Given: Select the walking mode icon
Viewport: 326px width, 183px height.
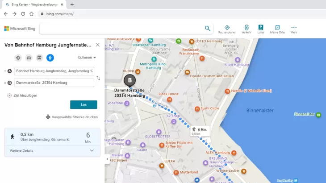Looking at the screenshot, I should 50,58.
